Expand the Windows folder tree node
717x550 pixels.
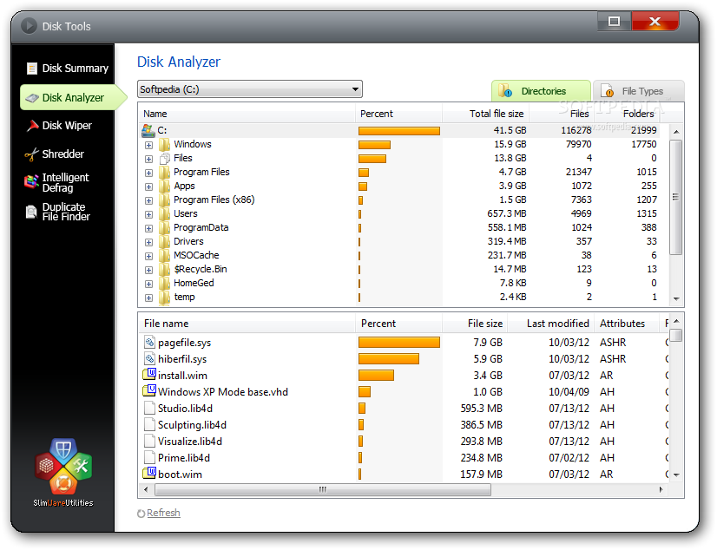click(148, 145)
